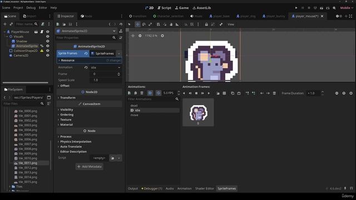The width and height of the screenshot is (356, 200).
Task: Attach a script via scene dock icon
Action: click(x=42, y=24)
